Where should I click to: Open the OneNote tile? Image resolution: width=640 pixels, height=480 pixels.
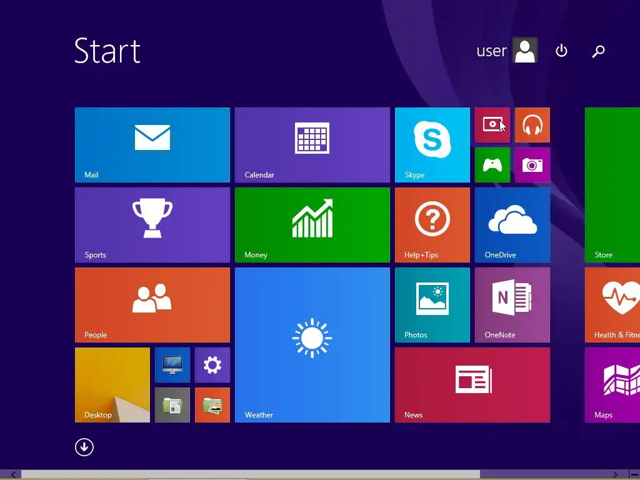[512, 305]
